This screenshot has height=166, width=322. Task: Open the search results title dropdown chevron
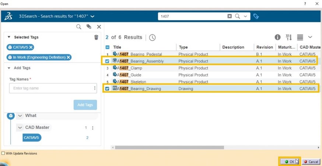point(92,16)
